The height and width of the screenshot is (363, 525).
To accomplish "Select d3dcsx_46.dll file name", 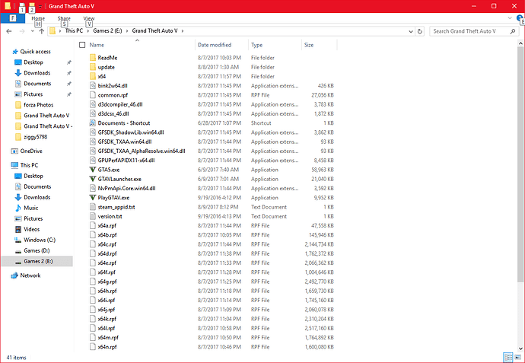I will pos(113,114).
